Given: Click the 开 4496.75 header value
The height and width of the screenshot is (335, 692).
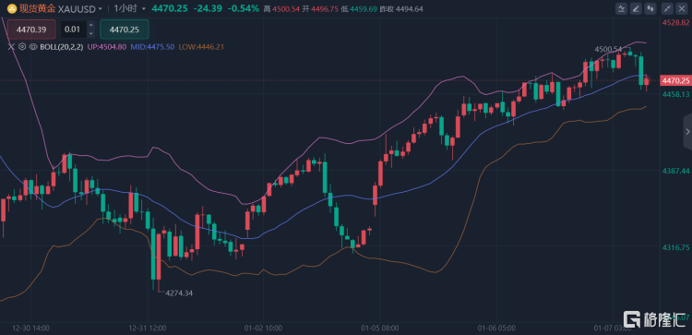Looking at the screenshot, I should pyautogui.click(x=320, y=9).
